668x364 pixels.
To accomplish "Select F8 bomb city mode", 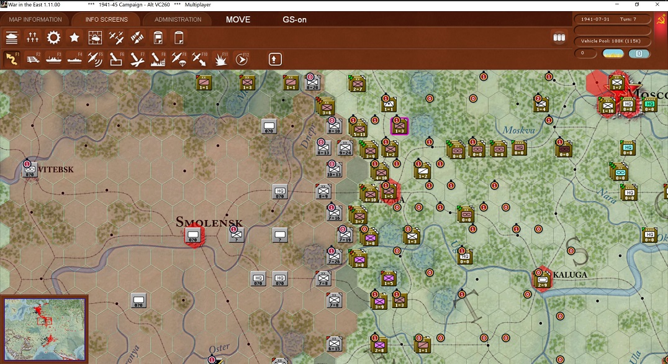I will point(158,59).
